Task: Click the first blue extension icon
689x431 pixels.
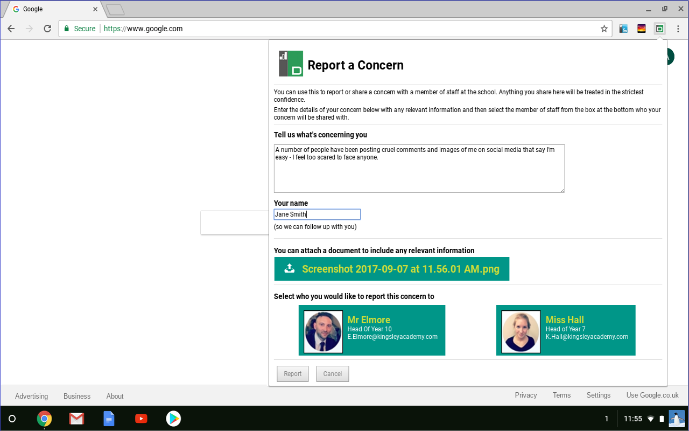Action: click(x=623, y=29)
